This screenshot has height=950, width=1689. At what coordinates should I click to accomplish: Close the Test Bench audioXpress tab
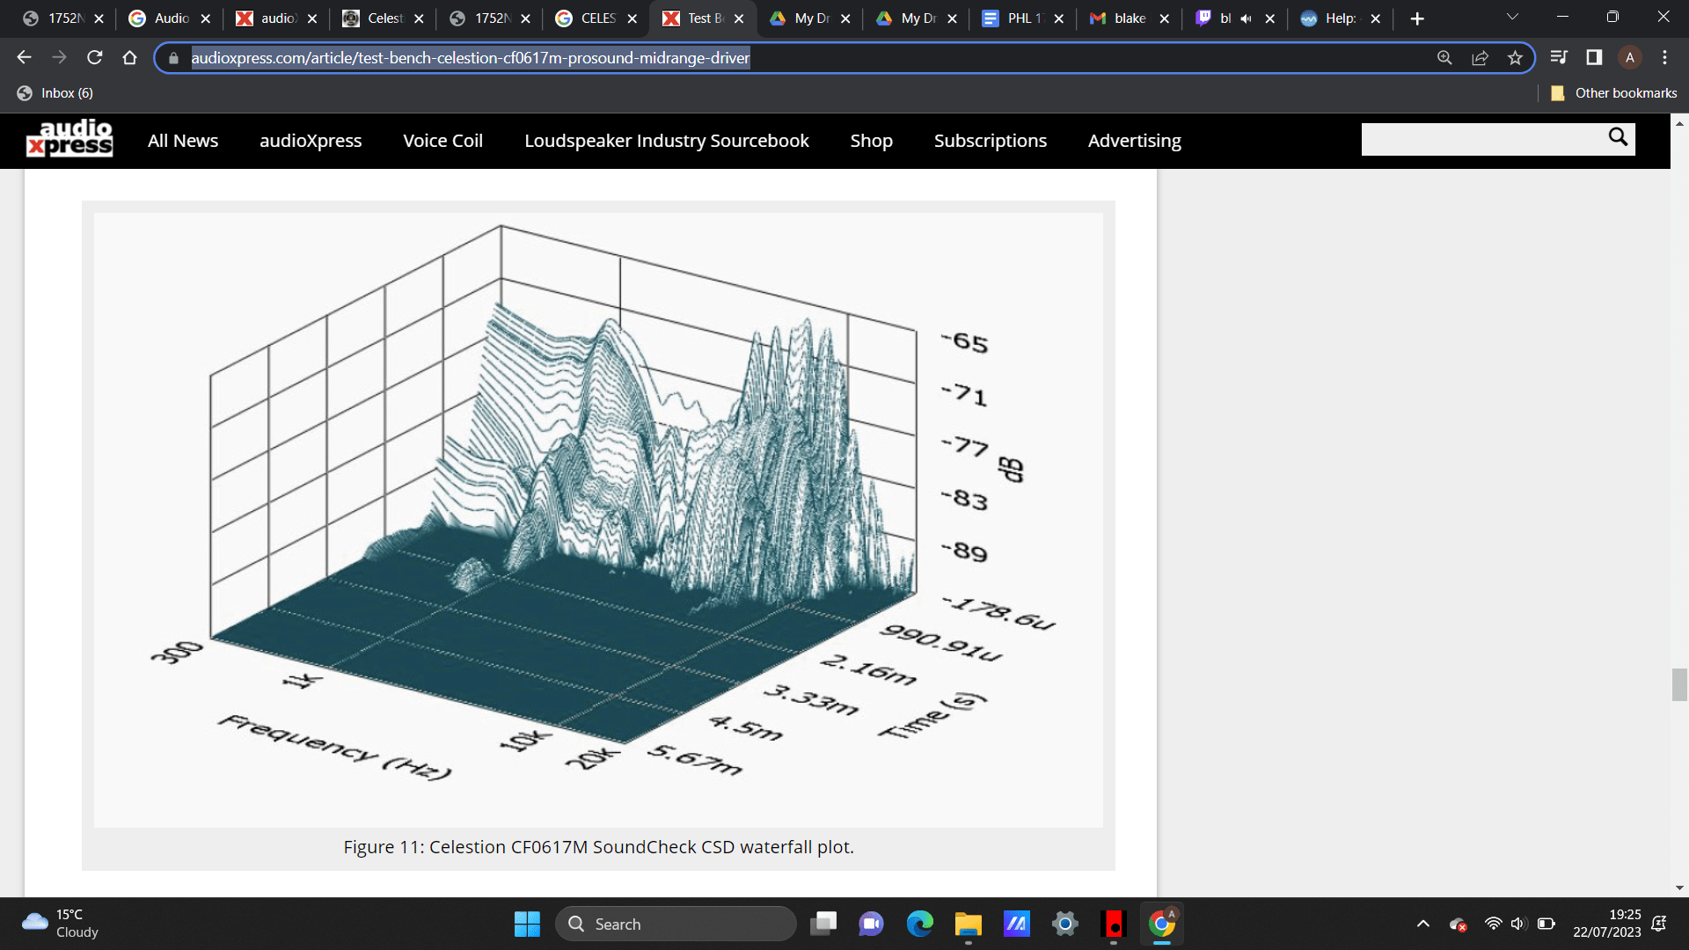[x=739, y=18]
